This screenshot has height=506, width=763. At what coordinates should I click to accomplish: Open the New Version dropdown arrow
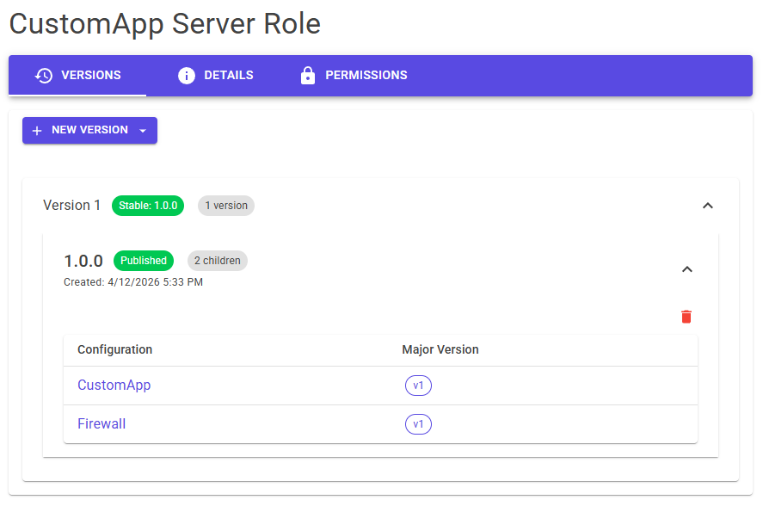(x=142, y=130)
